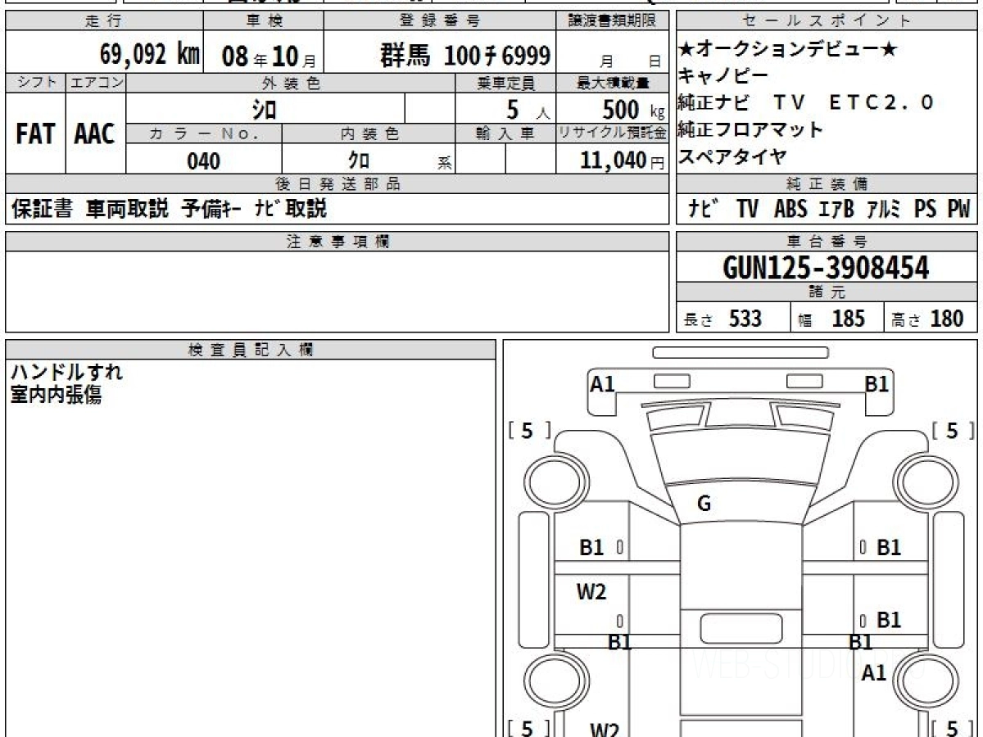Click the リサイクル預託金 header
The height and width of the screenshot is (737, 983).
point(614,133)
